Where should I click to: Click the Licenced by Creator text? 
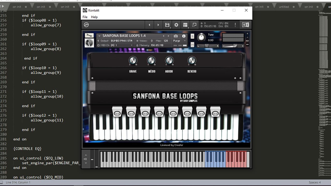click(x=172, y=145)
